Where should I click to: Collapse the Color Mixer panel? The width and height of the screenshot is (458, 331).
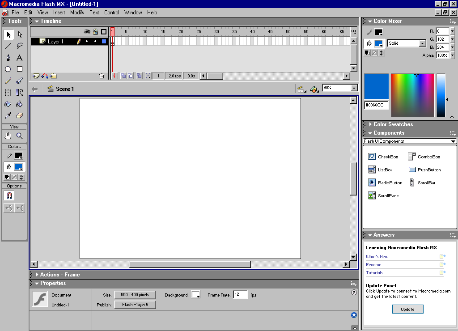pyautogui.click(x=370, y=21)
